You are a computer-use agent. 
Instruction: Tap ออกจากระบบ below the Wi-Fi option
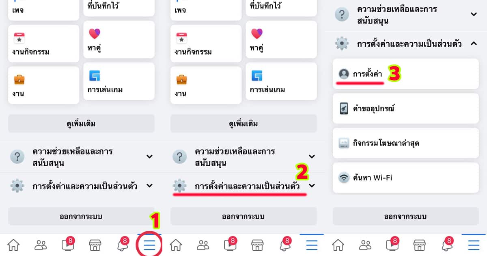pyautogui.click(x=406, y=216)
